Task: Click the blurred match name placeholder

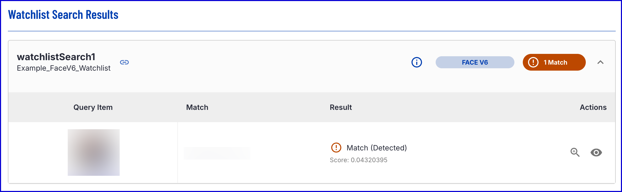Action: tap(217, 153)
